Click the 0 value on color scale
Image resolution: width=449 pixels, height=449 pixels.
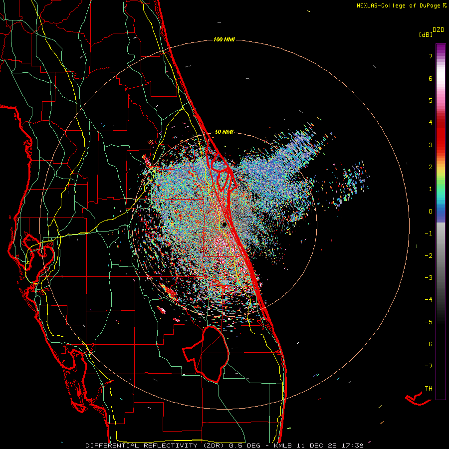point(431,212)
